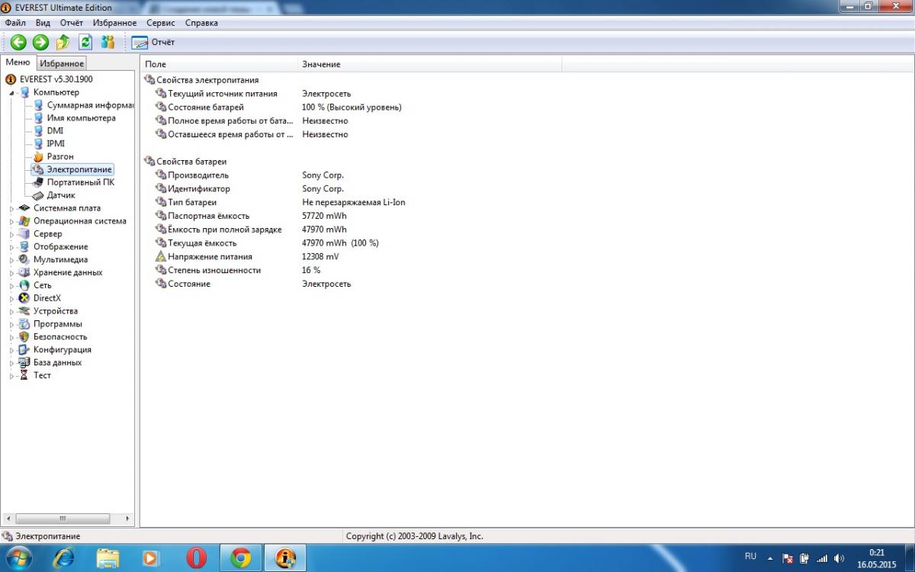Click the Безопасность shield icon
The width and height of the screenshot is (915, 572).
click(24, 336)
